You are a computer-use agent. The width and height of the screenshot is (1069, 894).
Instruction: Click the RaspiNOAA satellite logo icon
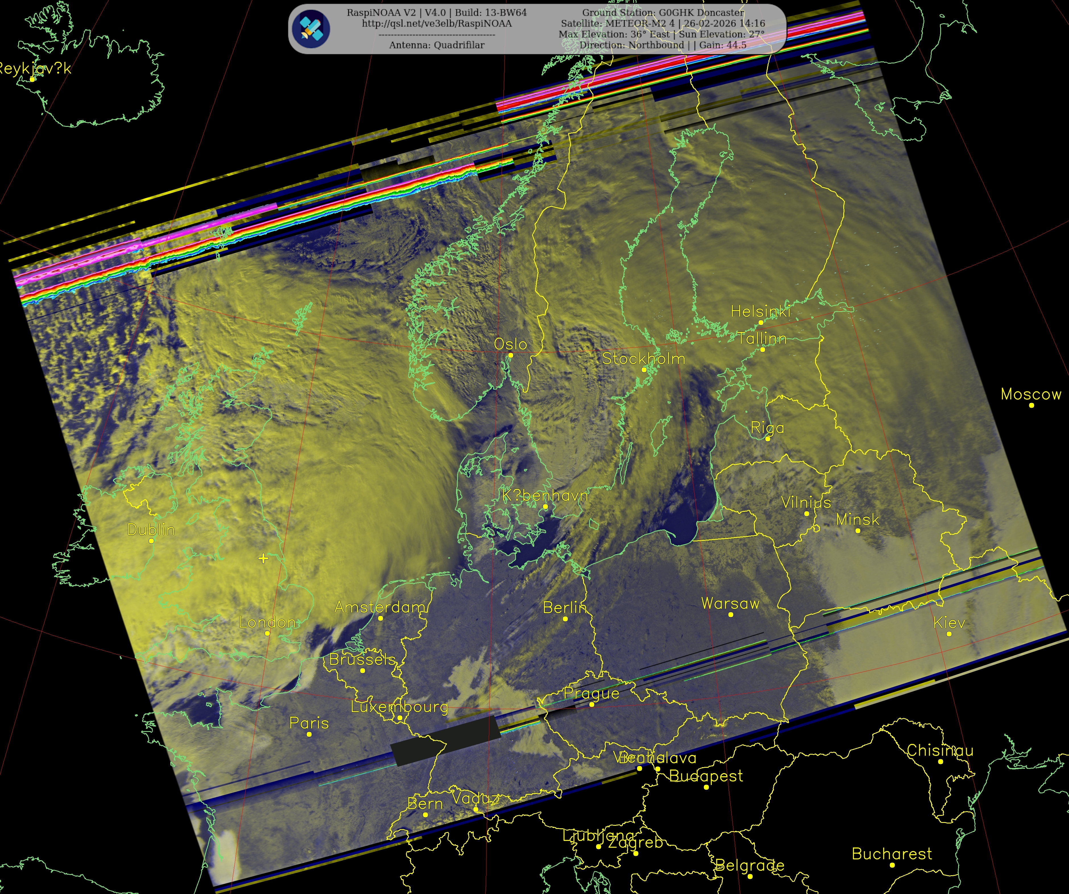point(312,29)
